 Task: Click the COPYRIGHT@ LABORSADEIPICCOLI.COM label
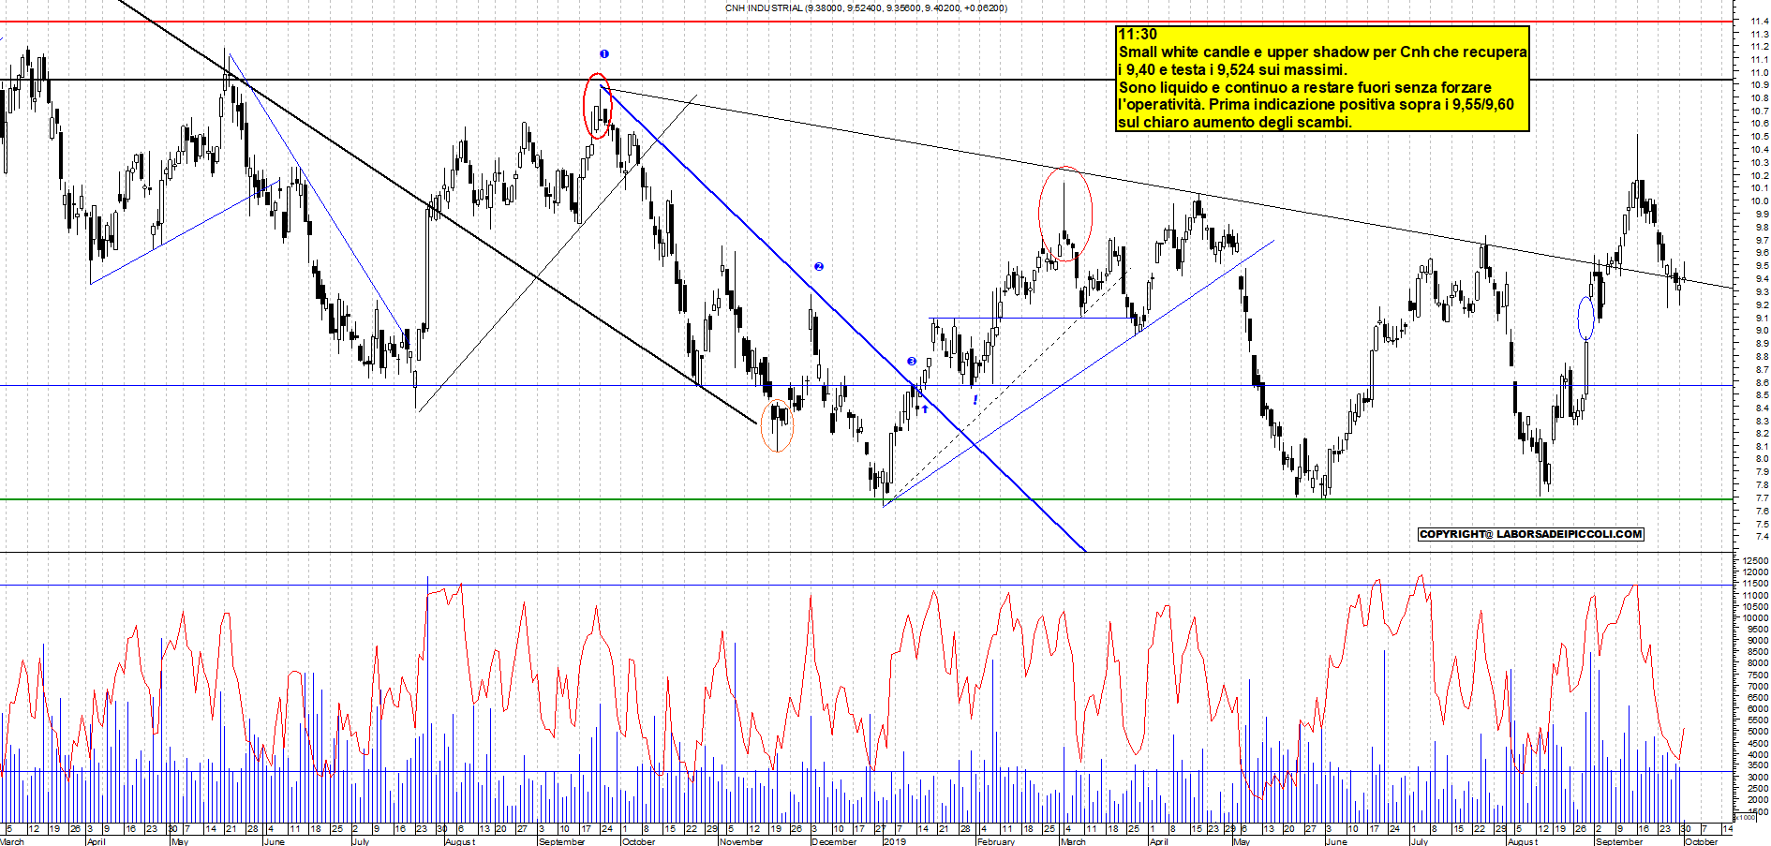click(1531, 534)
